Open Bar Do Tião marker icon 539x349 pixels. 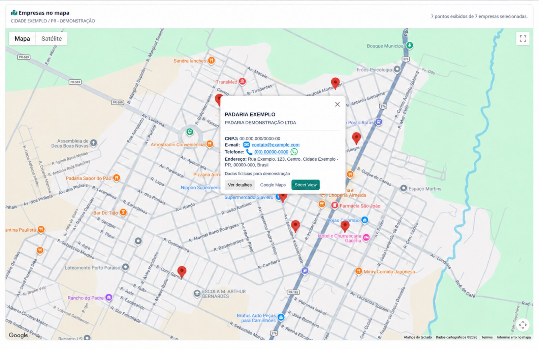click(x=123, y=212)
